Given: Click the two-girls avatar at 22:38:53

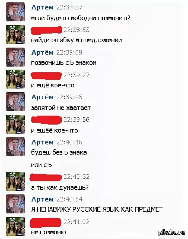Looking at the screenshot, I should [15, 34].
